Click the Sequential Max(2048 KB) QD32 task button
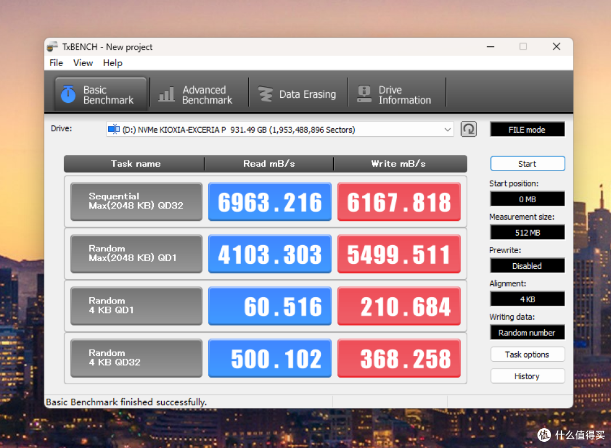 (x=136, y=201)
